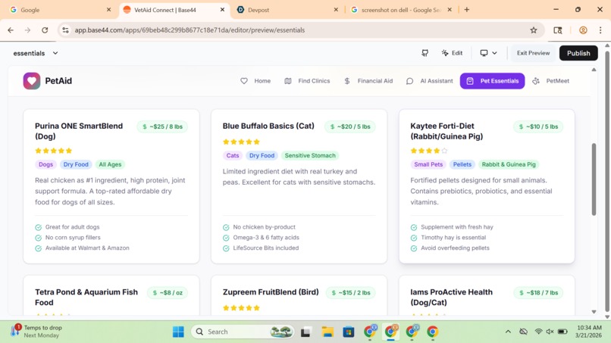Open Chrome three-dot menu

(600, 30)
